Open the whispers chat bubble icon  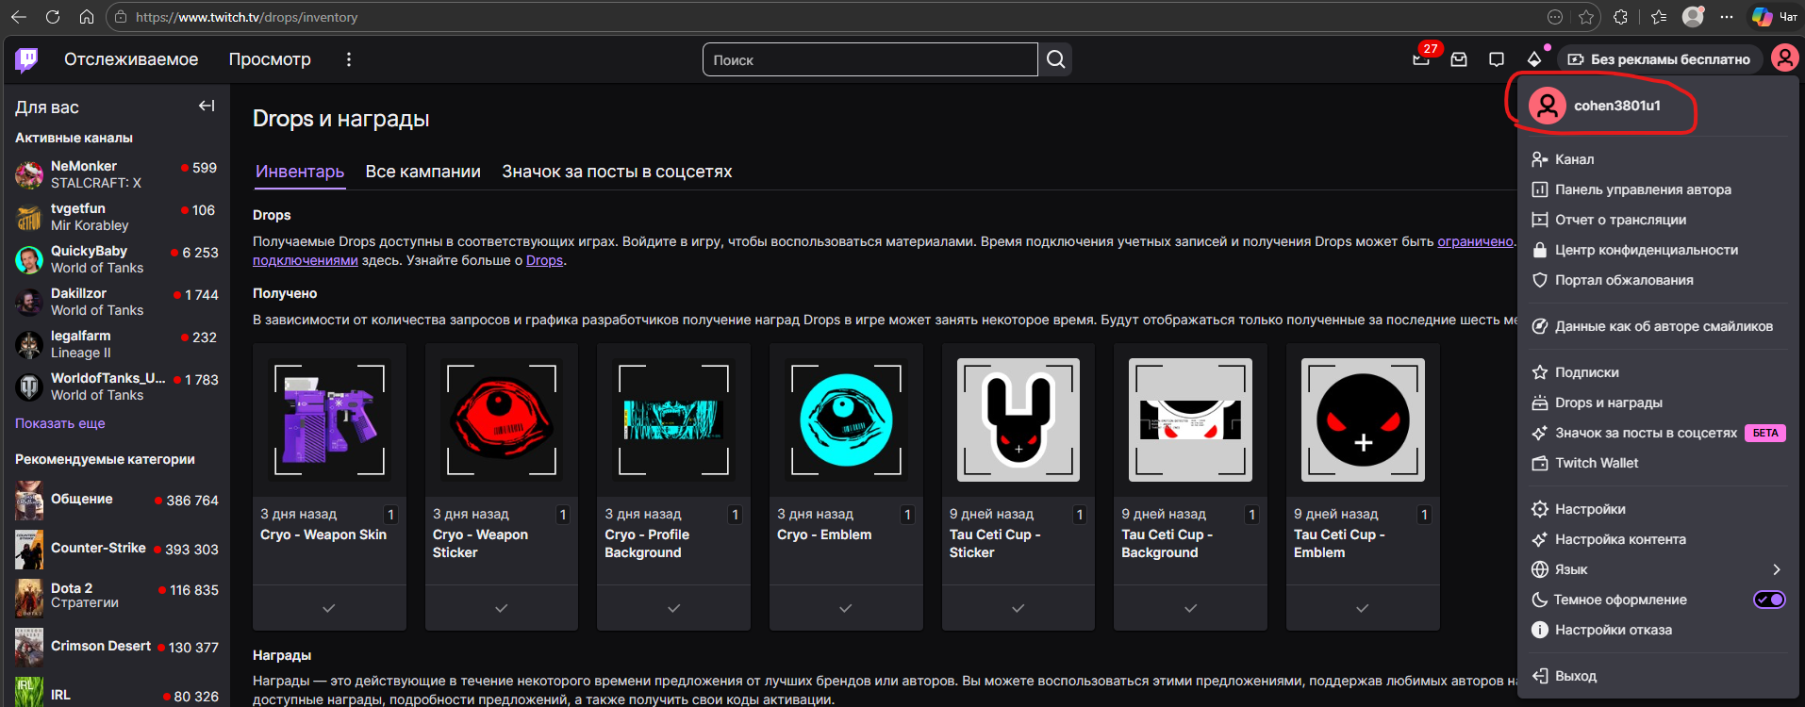[1497, 59]
